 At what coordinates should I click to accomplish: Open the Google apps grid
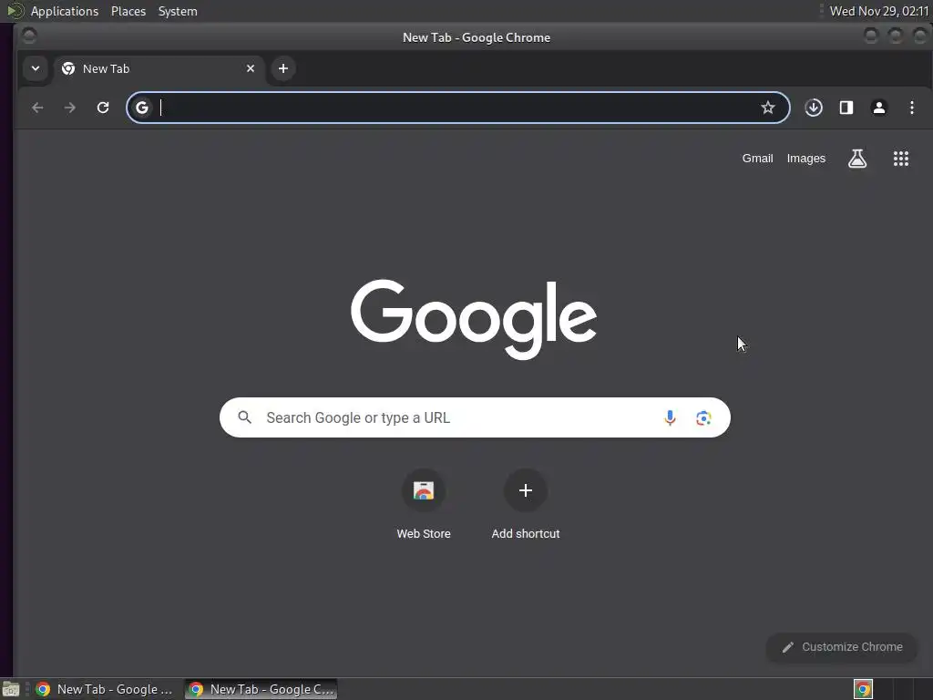coord(901,159)
